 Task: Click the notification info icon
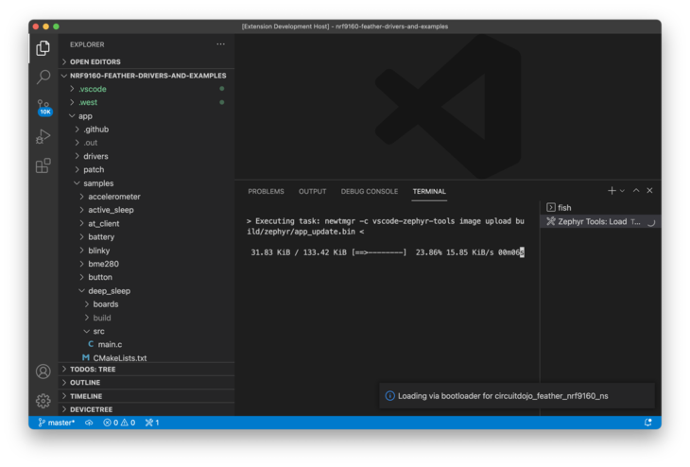pyautogui.click(x=389, y=396)
